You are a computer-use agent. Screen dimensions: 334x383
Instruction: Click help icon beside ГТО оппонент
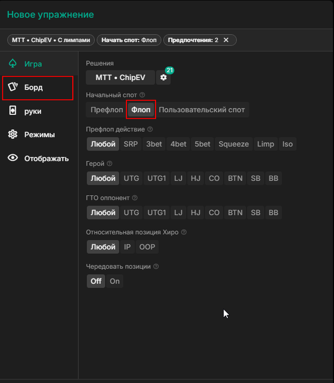(135, 198)
